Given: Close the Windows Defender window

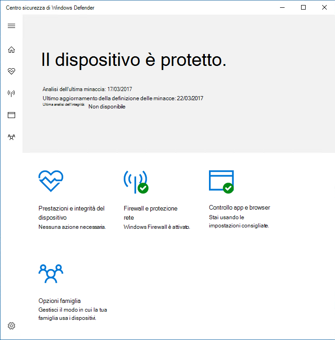Looking at the screenshot, I should point(324,7).
